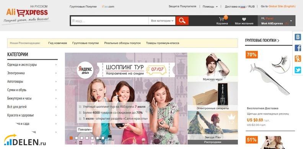Select the second banner slide dot

77,138
